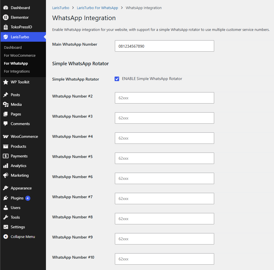
Task: Focus the WhatsApp Number #5 field
Action: click(x=164, y=158)
